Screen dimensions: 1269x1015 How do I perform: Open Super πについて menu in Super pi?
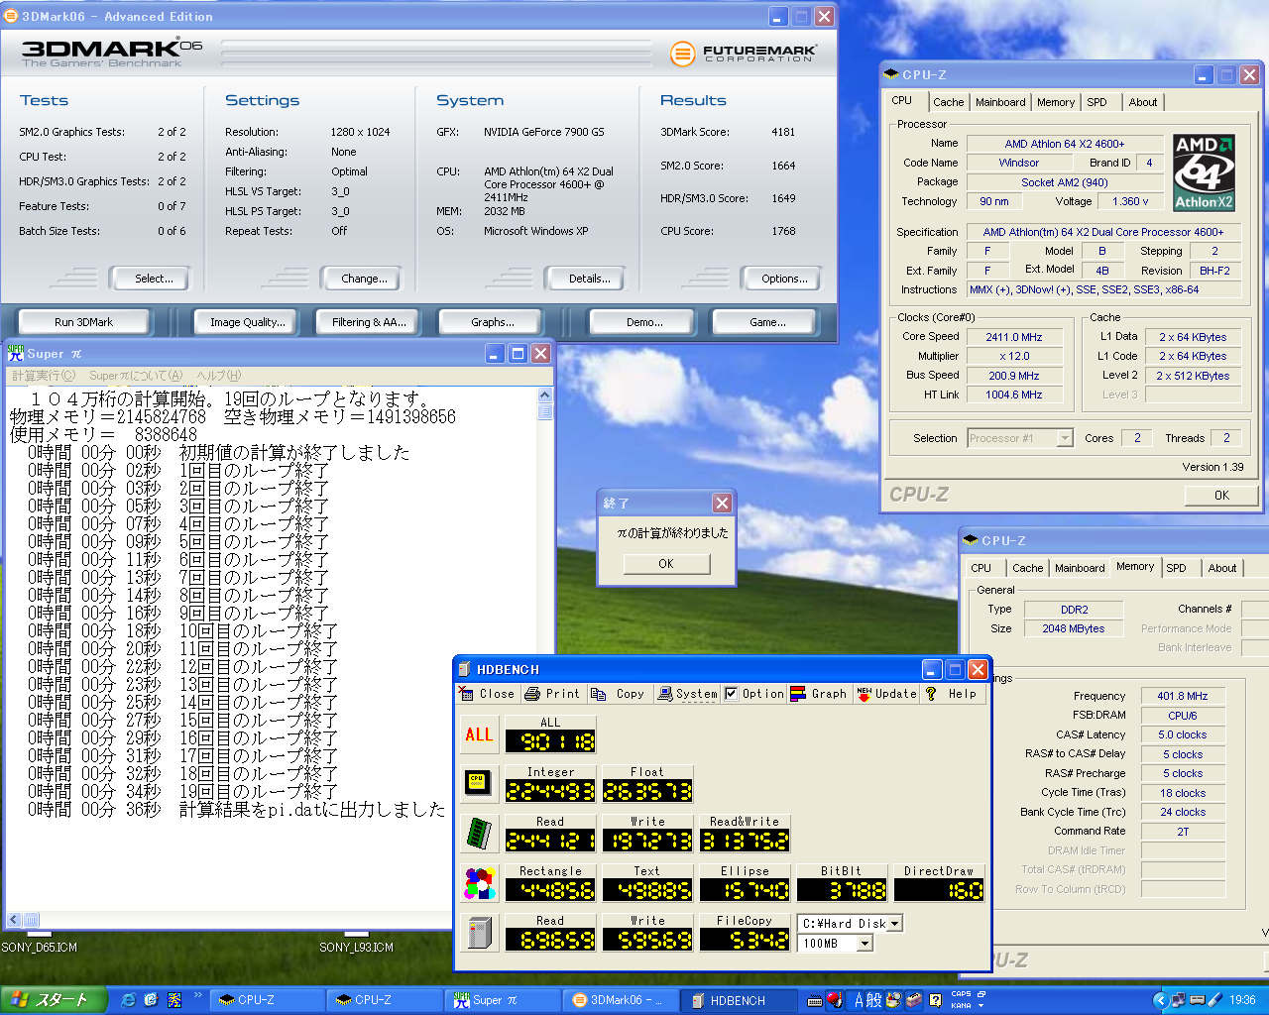(136, 376)
